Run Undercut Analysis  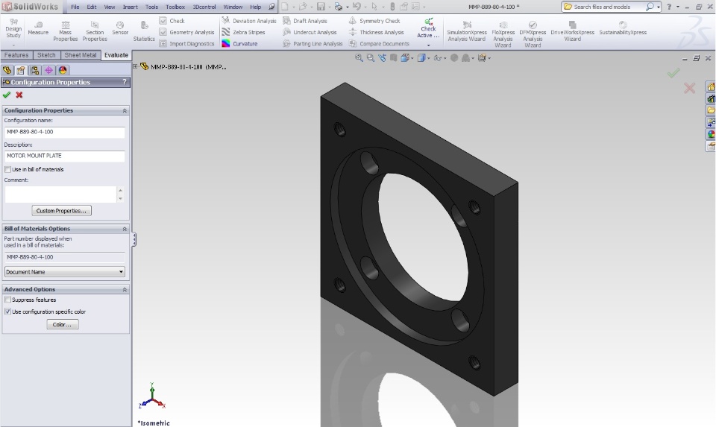[x=310, y=32]
